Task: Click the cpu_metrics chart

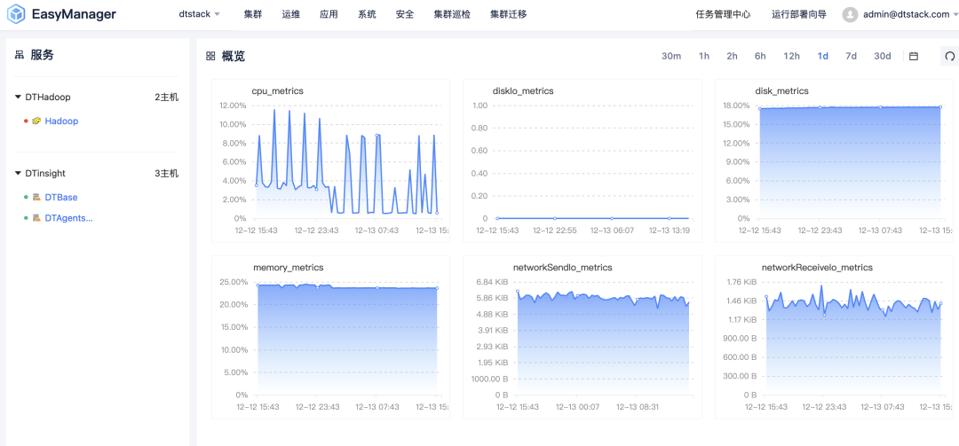Action: pyautogui.click(x=330, y=160)
